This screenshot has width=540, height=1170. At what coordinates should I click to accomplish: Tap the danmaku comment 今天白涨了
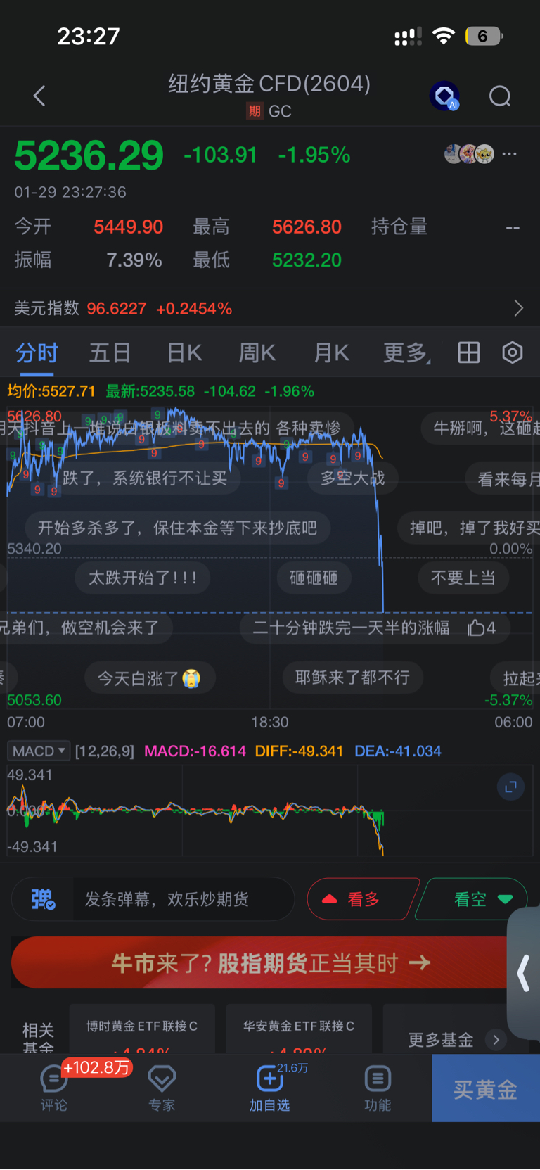[149, 678]
